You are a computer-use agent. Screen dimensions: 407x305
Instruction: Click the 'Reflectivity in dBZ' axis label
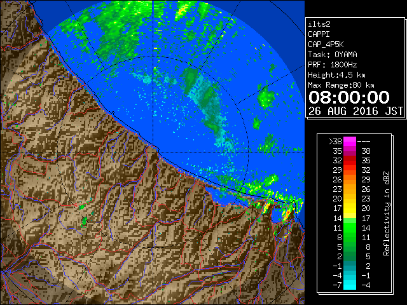(387, 213)
